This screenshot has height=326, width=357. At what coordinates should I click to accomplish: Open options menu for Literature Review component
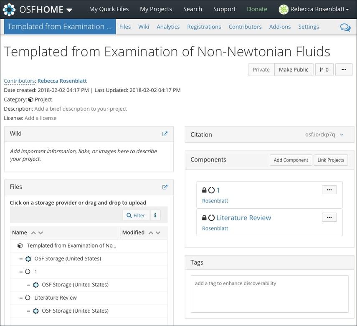[x=329, y=217]
